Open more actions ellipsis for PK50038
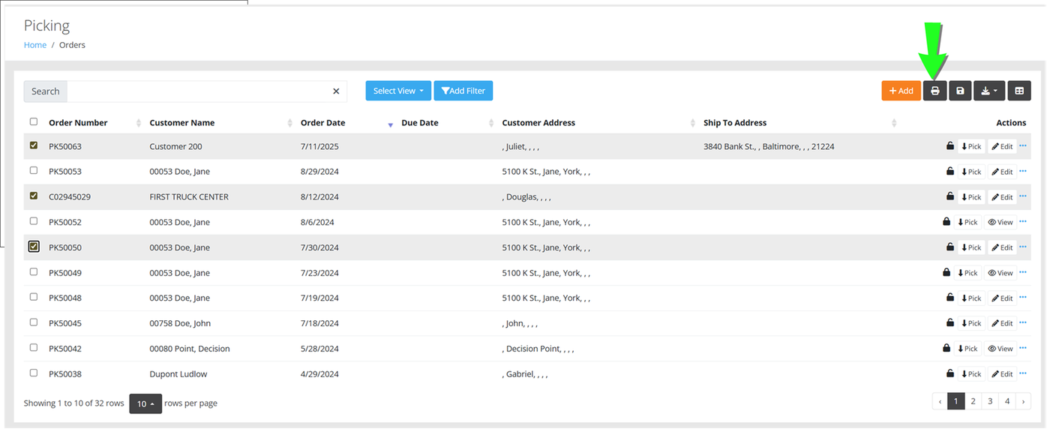Viewport: 1050px width, 432px height. coord(1023,373)
